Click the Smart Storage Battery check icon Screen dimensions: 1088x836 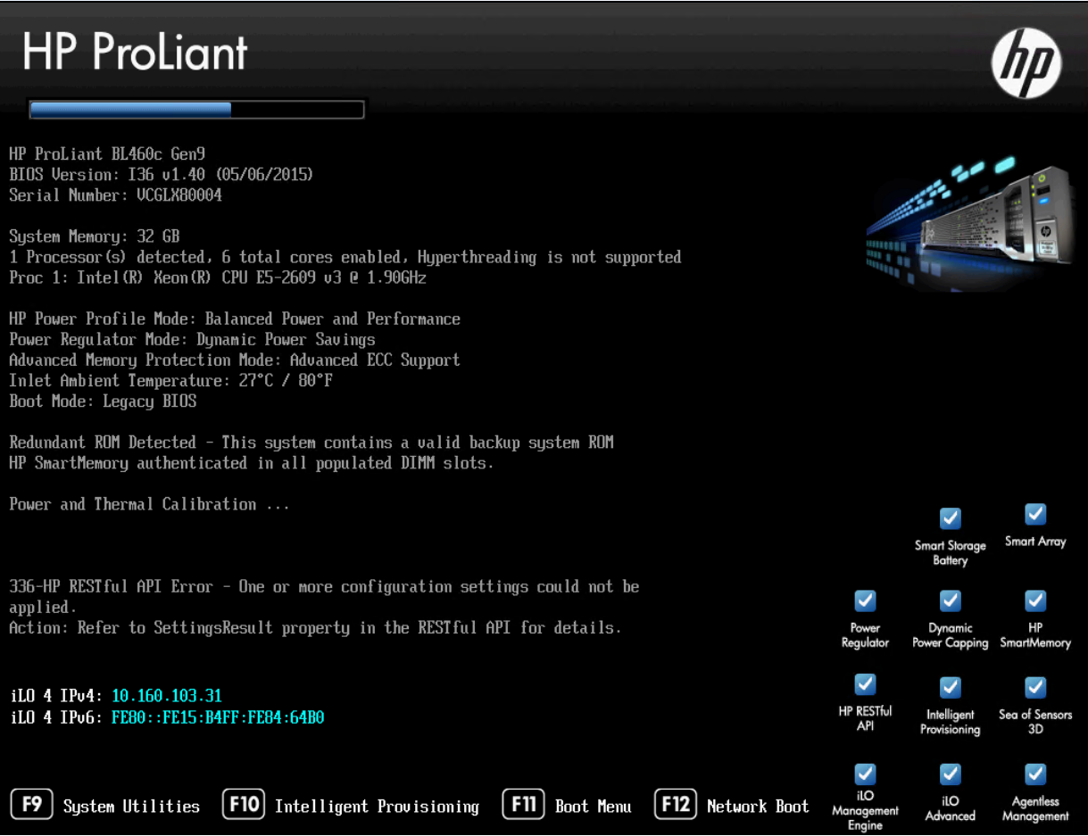(950, 518)
